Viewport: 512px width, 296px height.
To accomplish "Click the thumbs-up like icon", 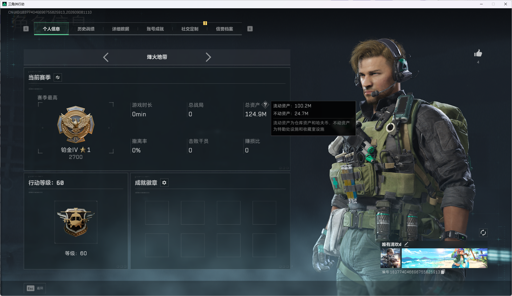I will click(478, 53).
